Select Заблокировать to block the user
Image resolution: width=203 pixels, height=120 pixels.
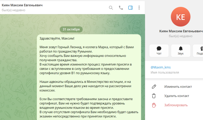coord(176,105)
